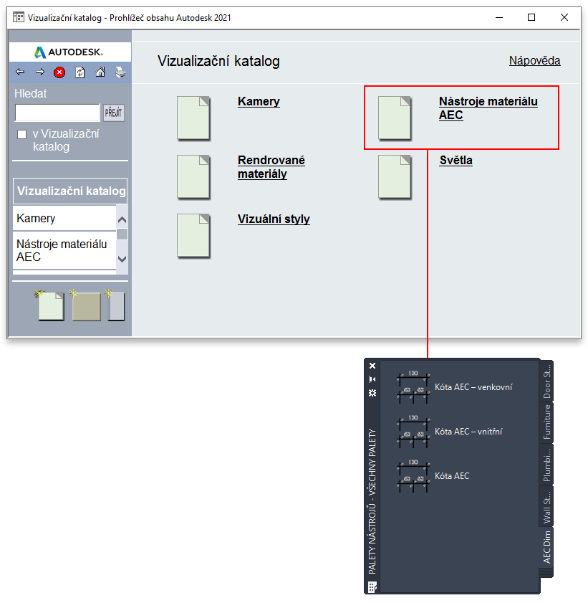The height and width of the screenshot is (603, 588).
Task: Select the plain Kóta AEC tool icon
Action: tap(413, 475)
